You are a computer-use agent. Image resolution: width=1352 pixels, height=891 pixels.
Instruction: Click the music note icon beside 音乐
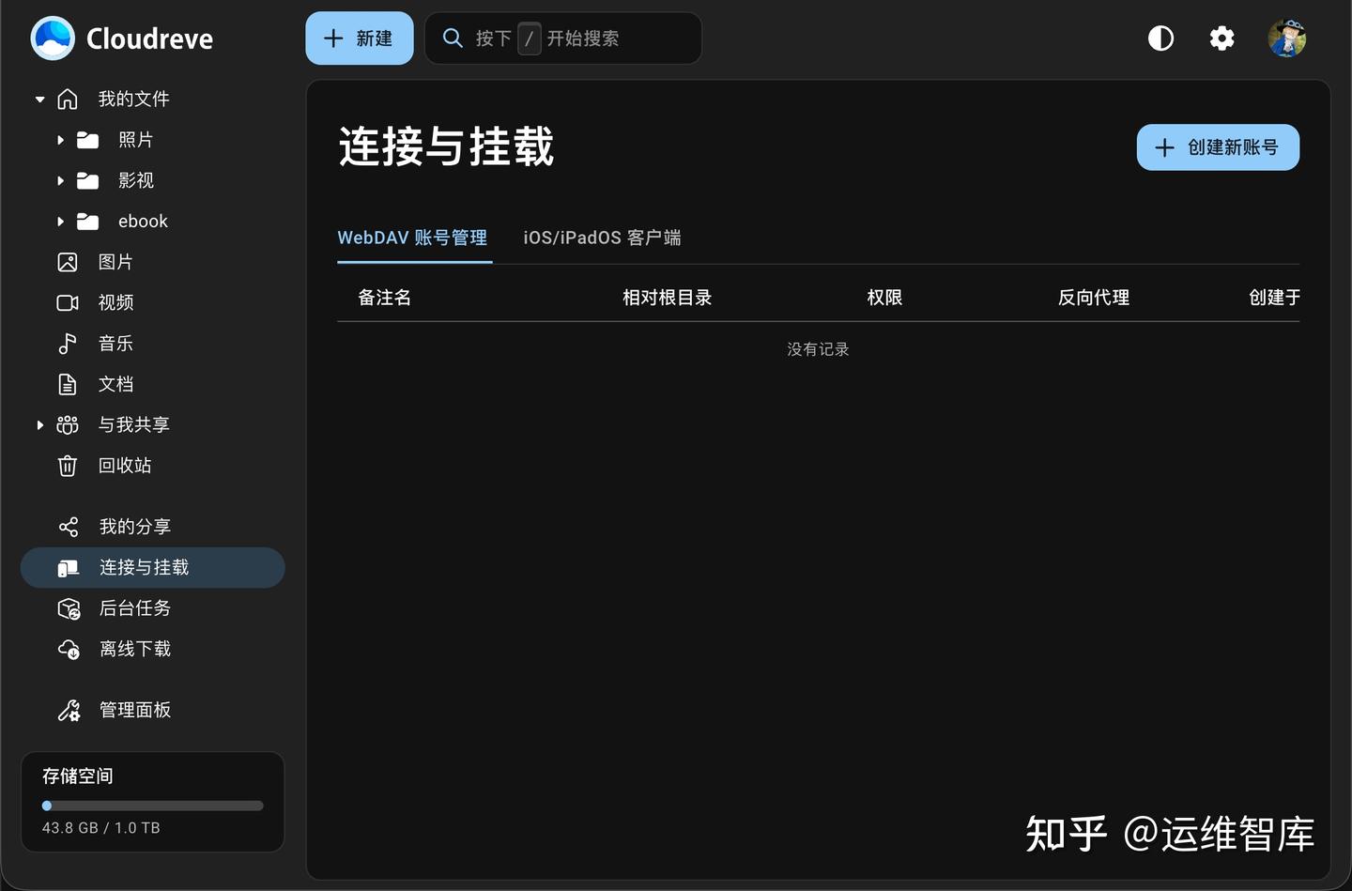tap(68, 344)
